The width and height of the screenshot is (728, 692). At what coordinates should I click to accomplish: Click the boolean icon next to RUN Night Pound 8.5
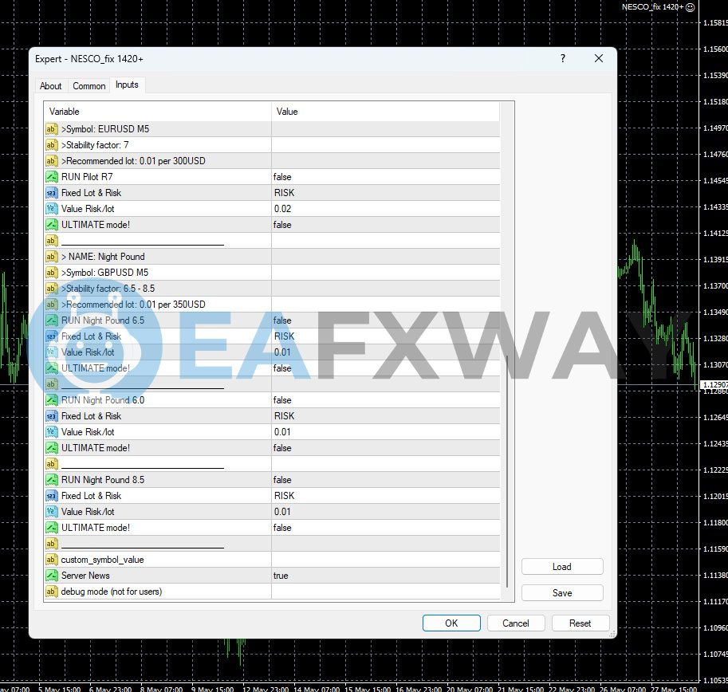[52, 480]
